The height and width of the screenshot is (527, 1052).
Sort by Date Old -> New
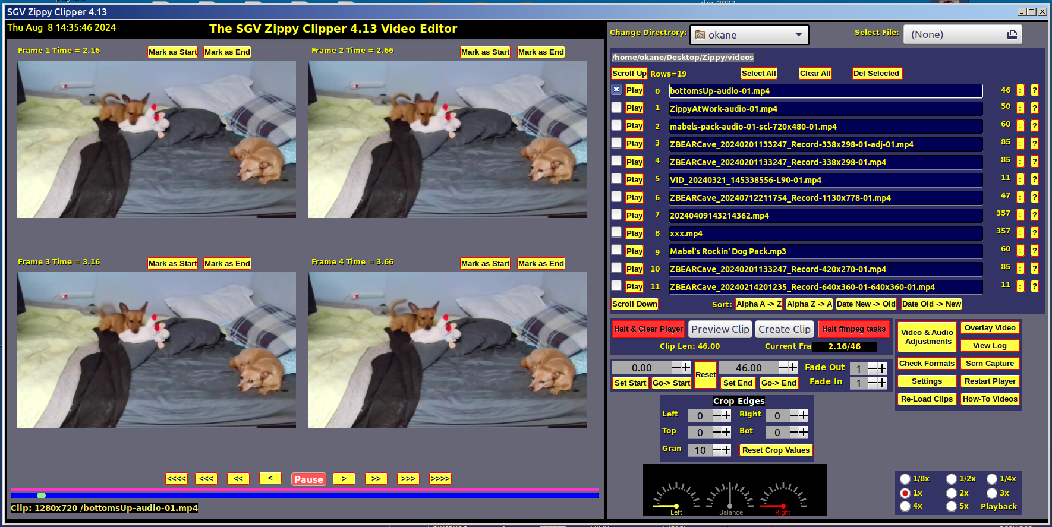[931, 304]
